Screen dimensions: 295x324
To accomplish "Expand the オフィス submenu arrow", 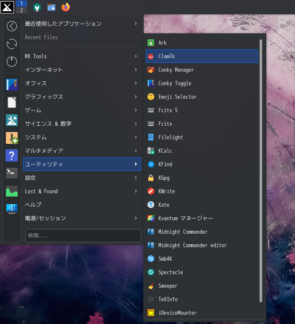I will (136, 83).
